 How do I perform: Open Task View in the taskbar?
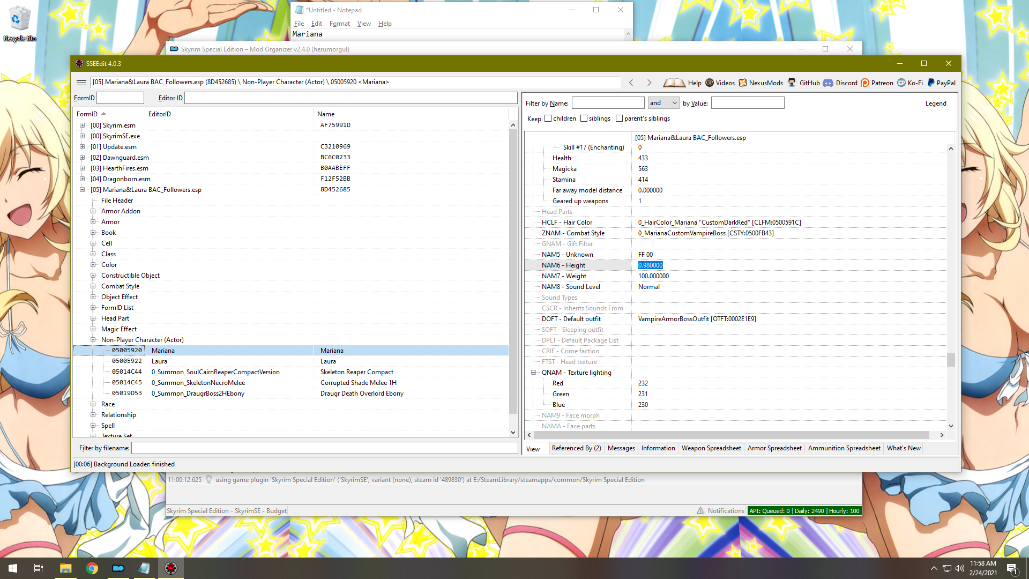[x=39, y=568]
